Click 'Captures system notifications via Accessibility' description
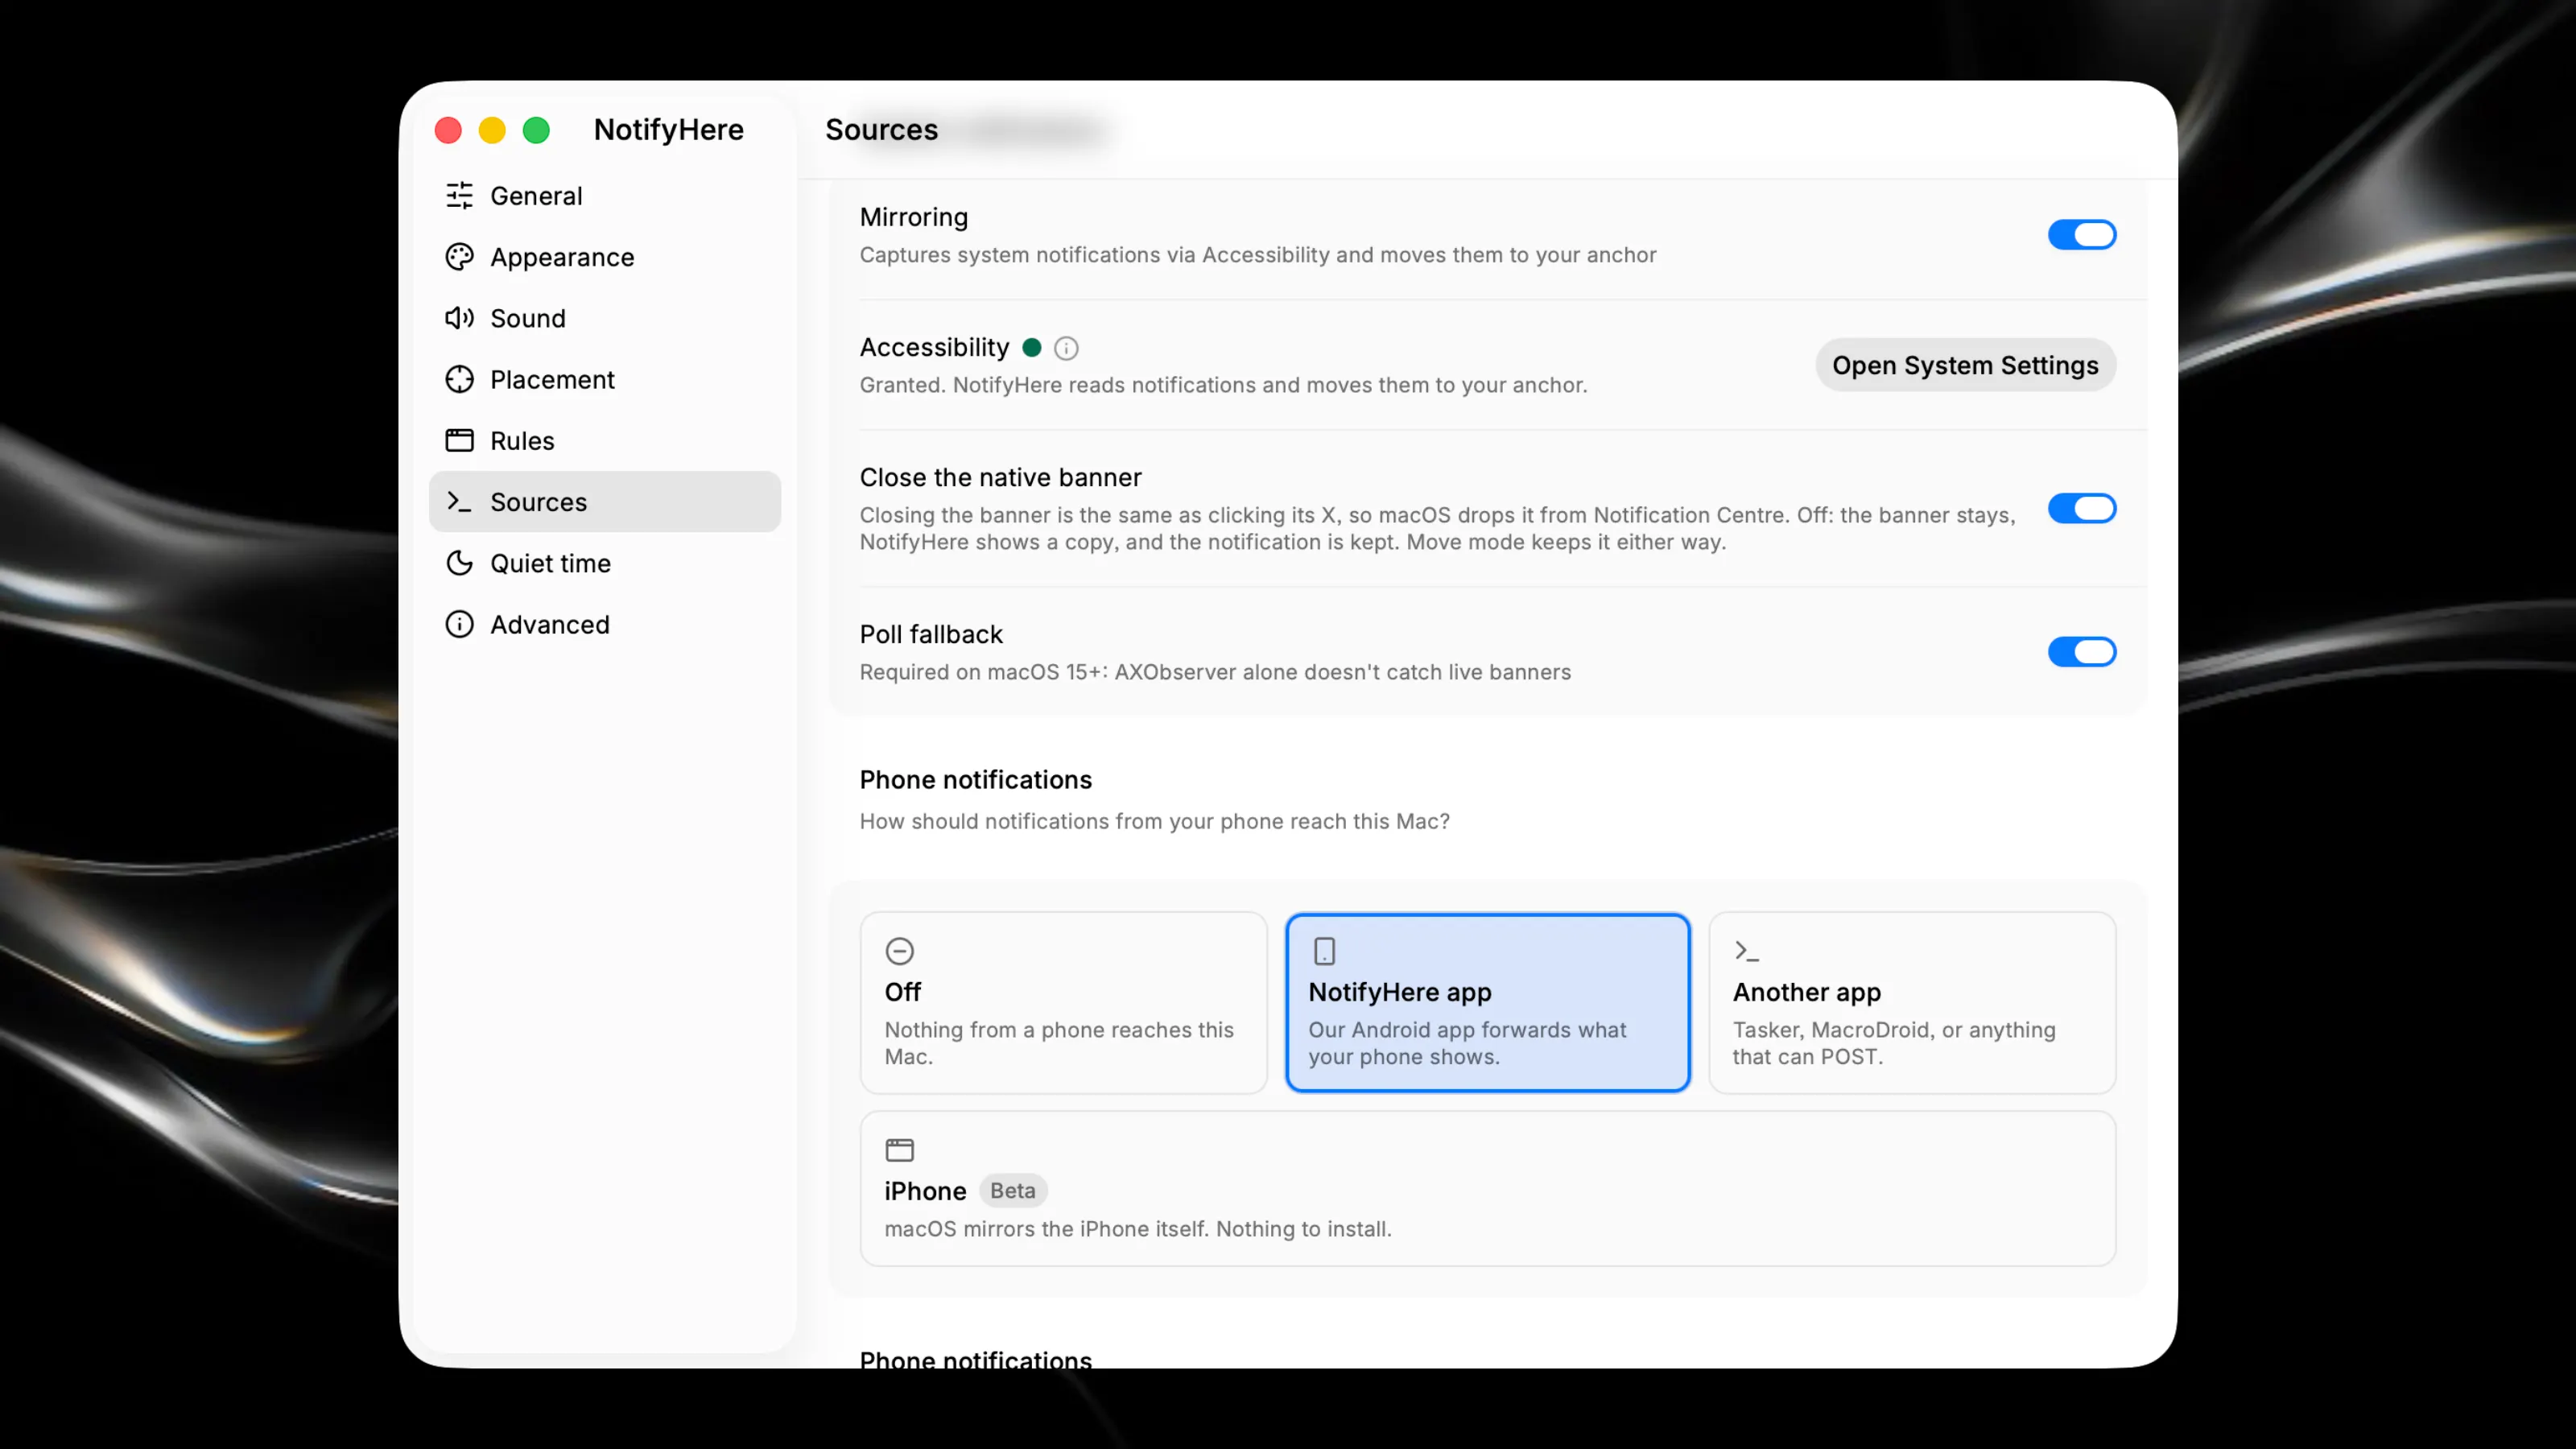Image resolution: width=2576 pixels, height=1449 pixels. pos(1258,255)
